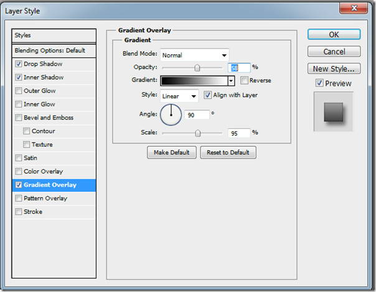Click the Cancel button
Image resolution: width=376 pixels, height=292 pixels.
(334, 52)
